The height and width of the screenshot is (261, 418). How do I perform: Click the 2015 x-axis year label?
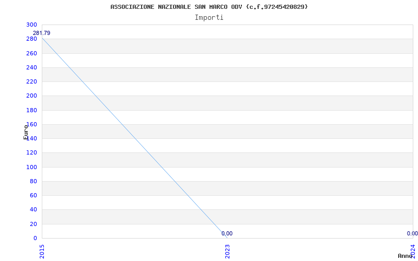pos(42,252)
